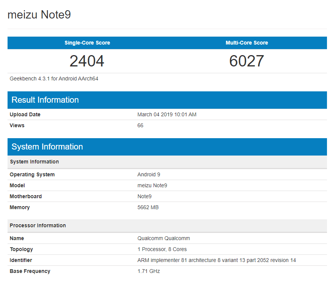This screenshot has width=330, height=282.
Task: Select the Geekbench 4.3.1 for Android AArch64 text
Action: (x=54, y=79)
